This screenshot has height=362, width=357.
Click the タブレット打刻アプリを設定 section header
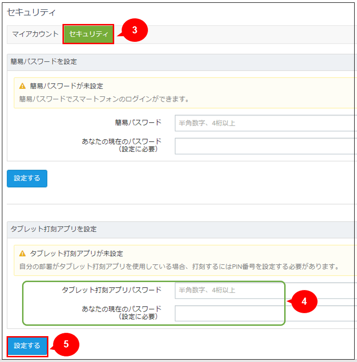(54, 229)
